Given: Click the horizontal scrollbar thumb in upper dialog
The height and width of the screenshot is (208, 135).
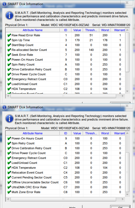Looking at the screenshot, I should point(63,96).
